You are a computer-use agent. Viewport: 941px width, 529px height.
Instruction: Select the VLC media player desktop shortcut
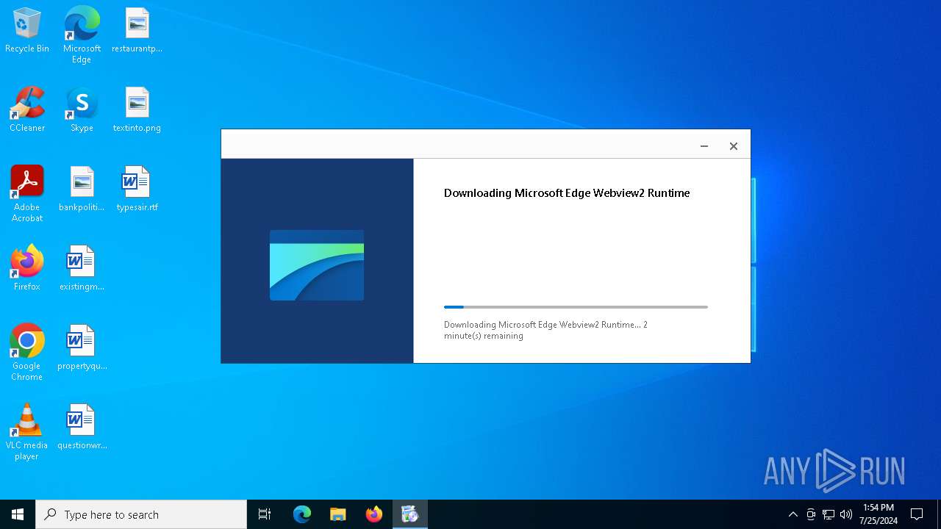(27, 432)
